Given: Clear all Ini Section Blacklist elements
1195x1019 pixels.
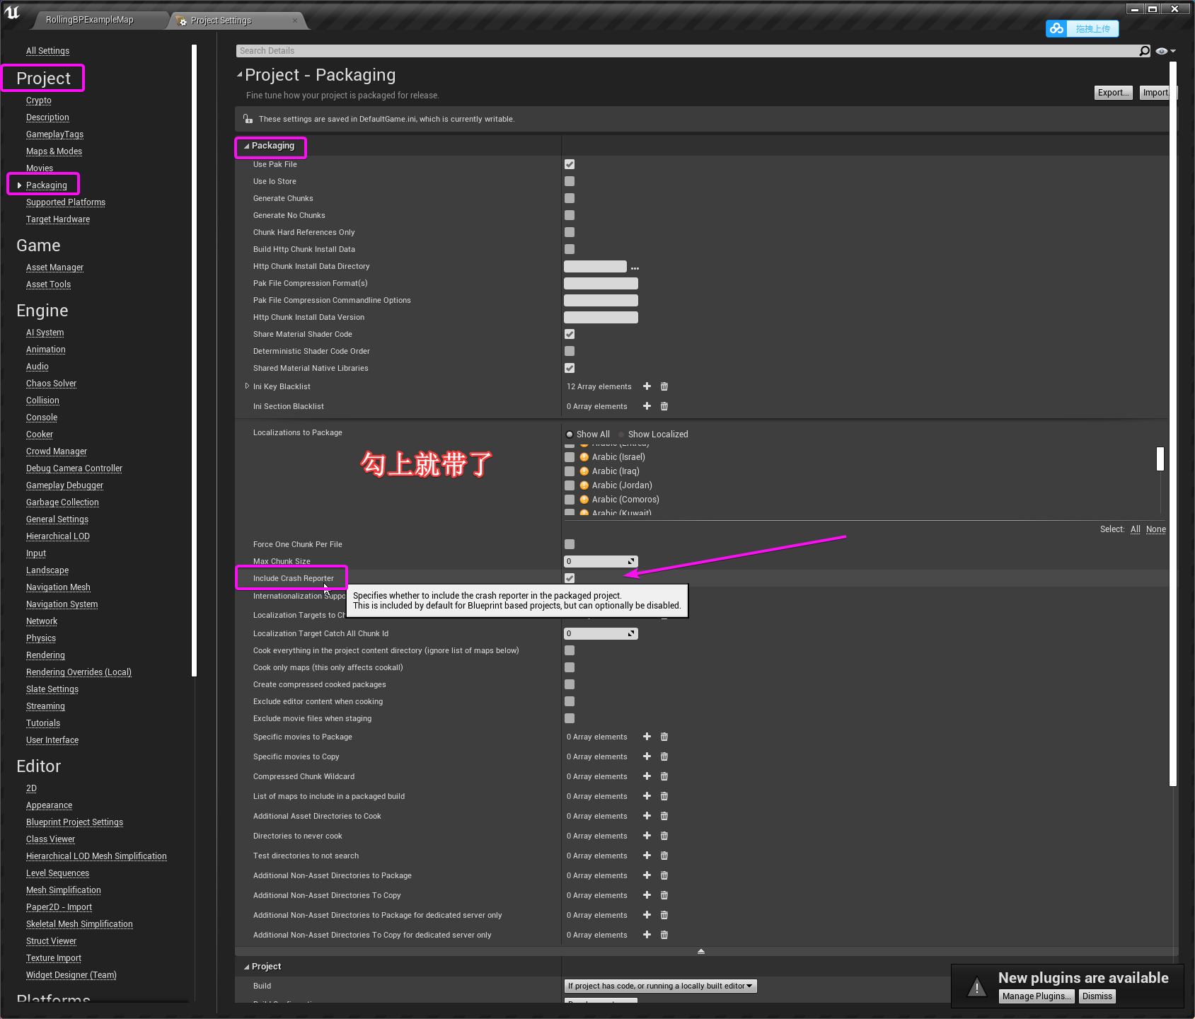Looking at the screenshot, I should (664, 406).
